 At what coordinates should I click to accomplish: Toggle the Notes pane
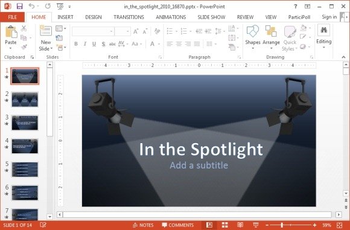click(143, 225)
